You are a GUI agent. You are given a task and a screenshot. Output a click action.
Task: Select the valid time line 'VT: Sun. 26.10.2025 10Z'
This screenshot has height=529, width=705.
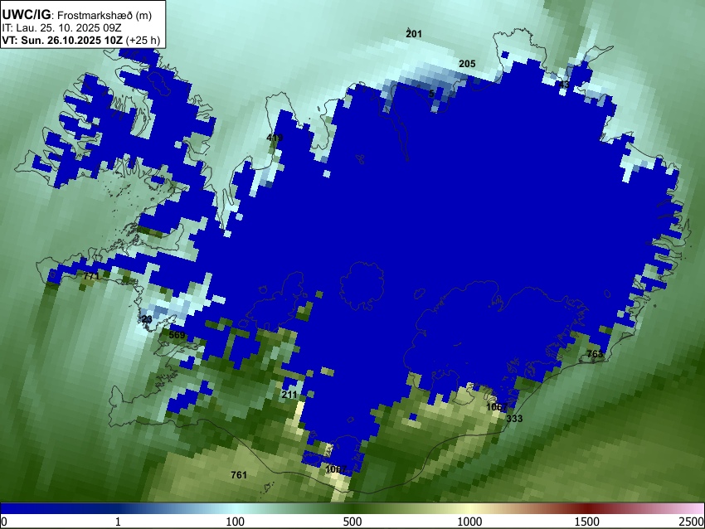pos(62,41)
